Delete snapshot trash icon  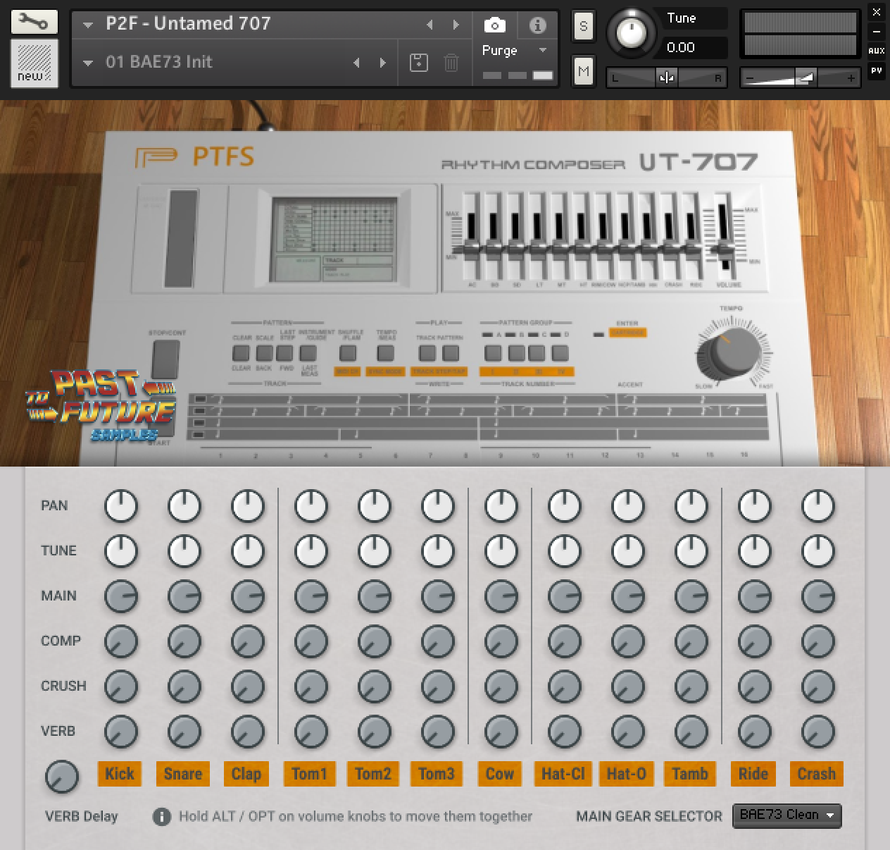coord(451,62)
